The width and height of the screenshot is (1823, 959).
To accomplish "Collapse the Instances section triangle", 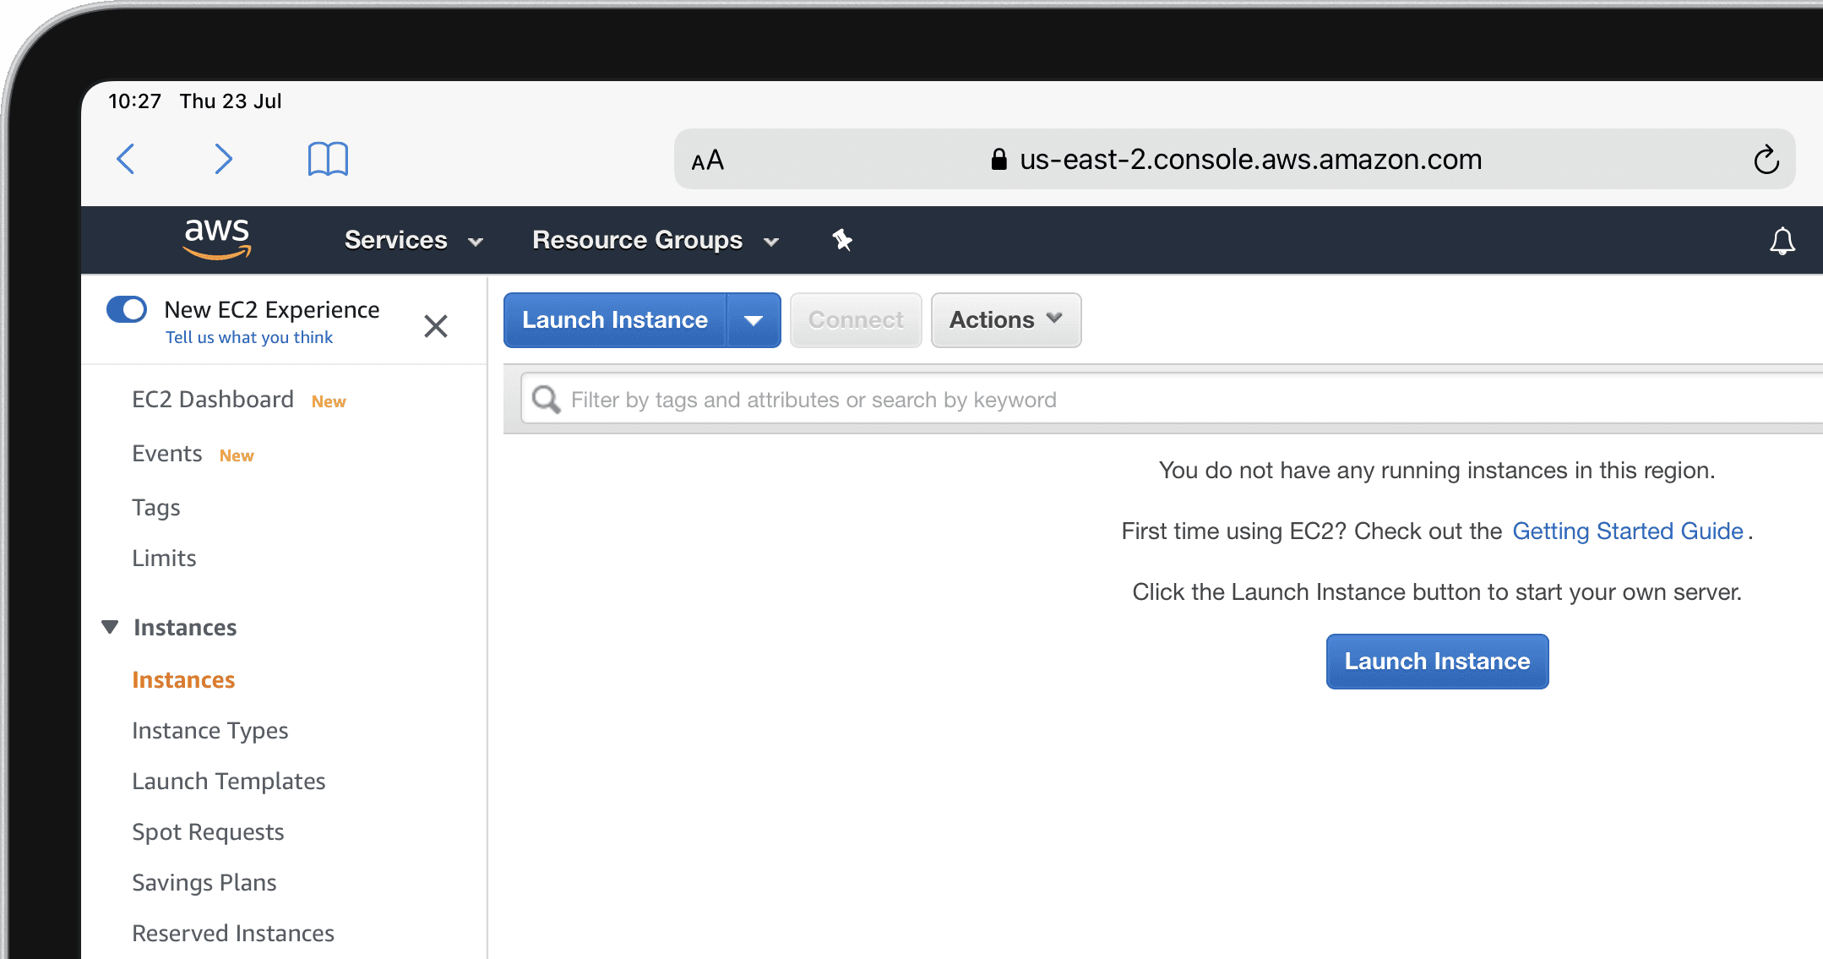I will (110, 627).
